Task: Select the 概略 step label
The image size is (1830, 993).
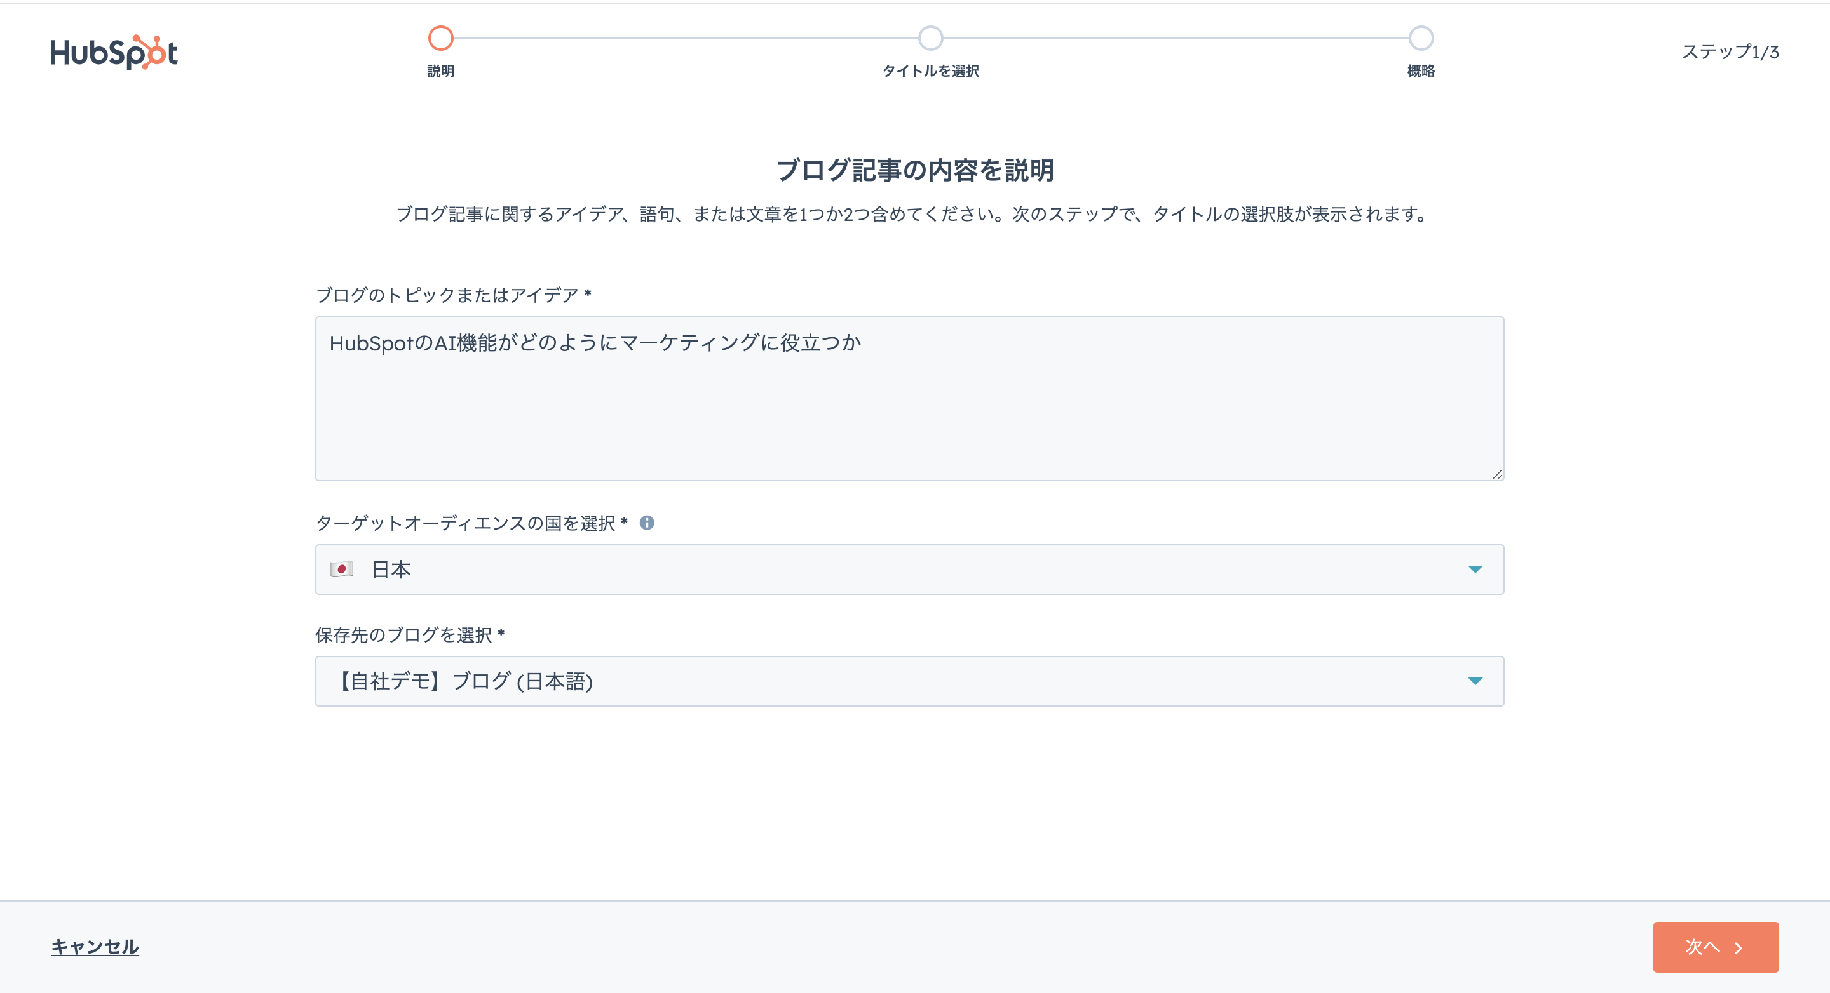Action: pyautogui.click(x=1421, y=71)
